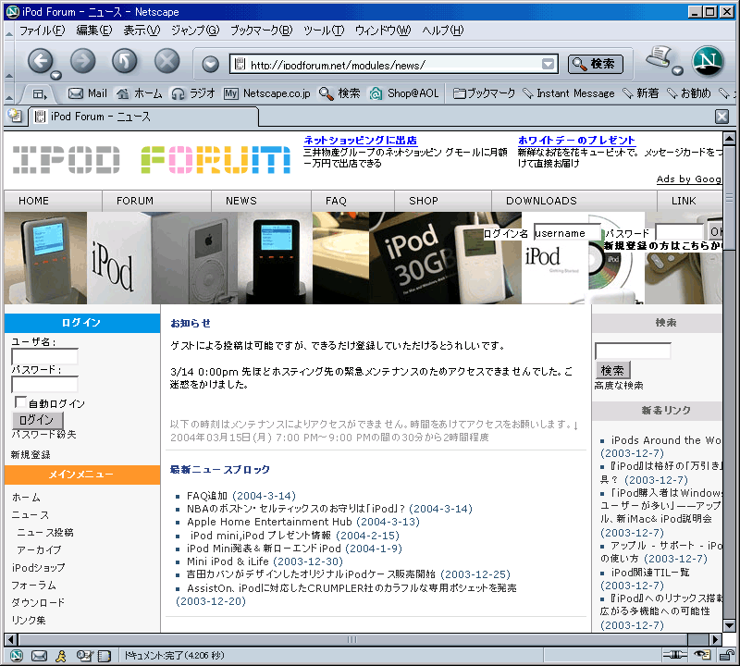Click the 検索 button next to URL bar
740x666 pixels.
595,64
